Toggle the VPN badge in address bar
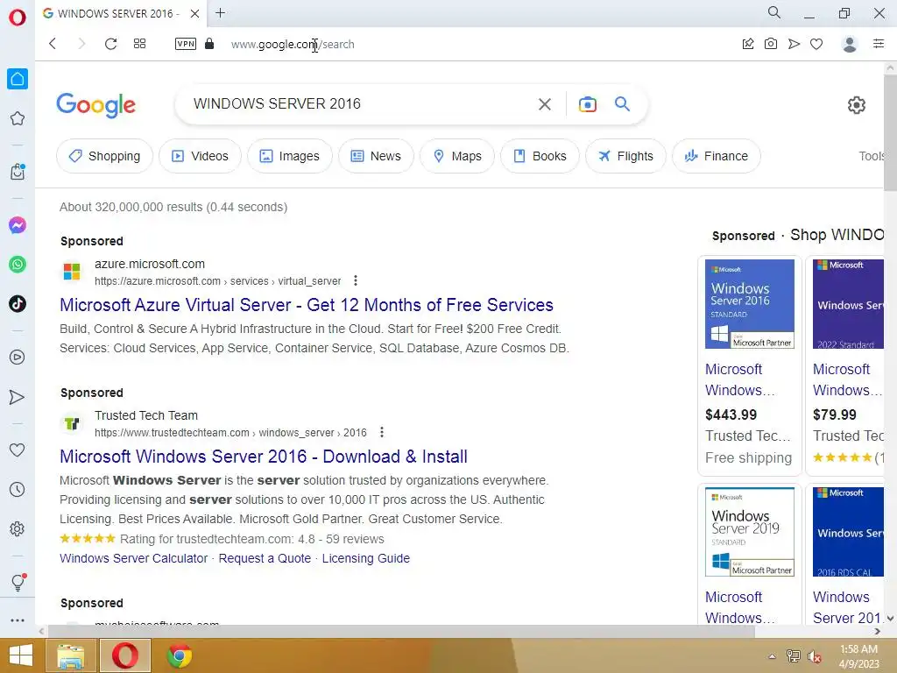The image size is (897, 673). (186, 44)
